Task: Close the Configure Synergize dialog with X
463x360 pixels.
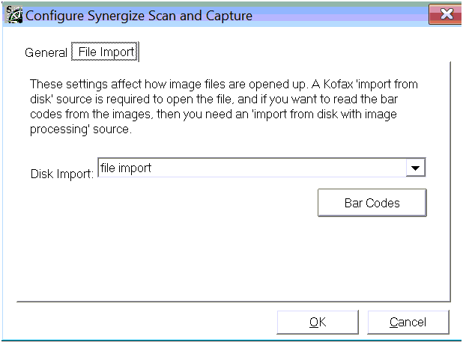Action: [446, 14]
